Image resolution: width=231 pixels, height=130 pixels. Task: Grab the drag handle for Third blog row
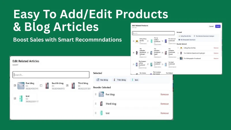coord(96,104)
